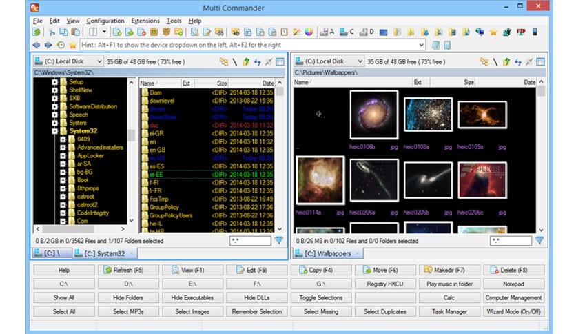Collapse the System32 tree node
The width and height of the screenshot is (576, 334).
(x=54, y=131)
